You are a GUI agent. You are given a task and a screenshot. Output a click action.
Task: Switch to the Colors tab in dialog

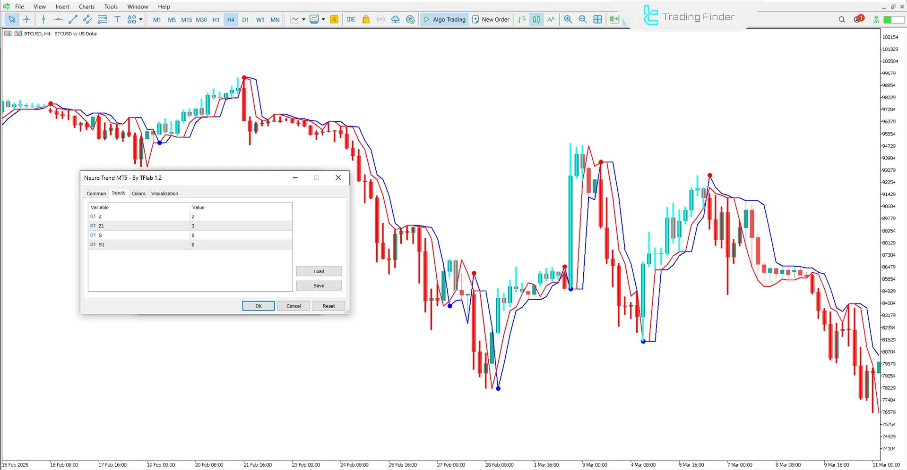point(138,193)
